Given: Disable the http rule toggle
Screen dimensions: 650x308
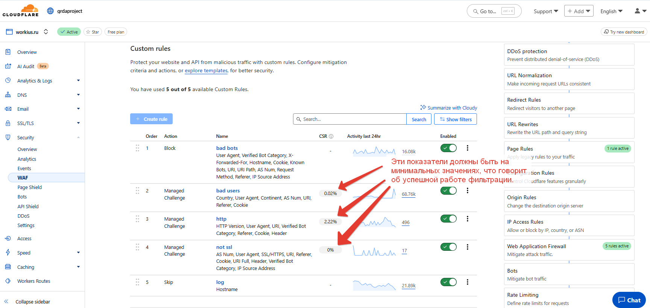Looking at the screenshot, I should pos(448,219).
